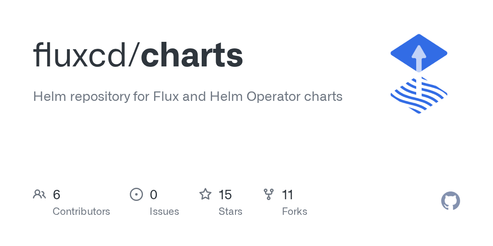
Task: Select the Issues label
Action: click(164, 212)
